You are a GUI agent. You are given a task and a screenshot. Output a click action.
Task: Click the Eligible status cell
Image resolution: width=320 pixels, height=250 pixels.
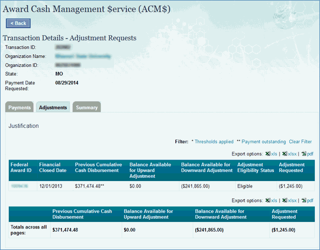(245, 186)
